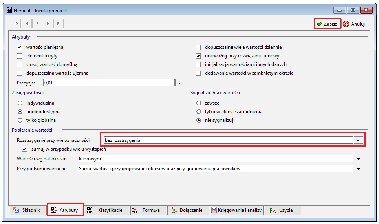This screenshot has height=224, width=379.
Task: Choose 'tylko w okresie zatrudnienia' radio
Action: (x=199, y=112)
